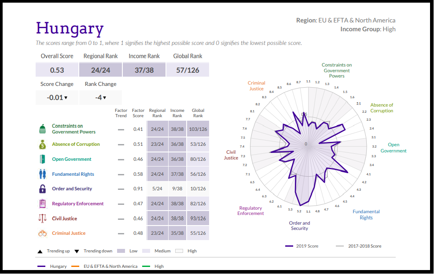Toggle the 2019 Score legend entry
This screenshot has height=274, width=434.
click(302, 246)
